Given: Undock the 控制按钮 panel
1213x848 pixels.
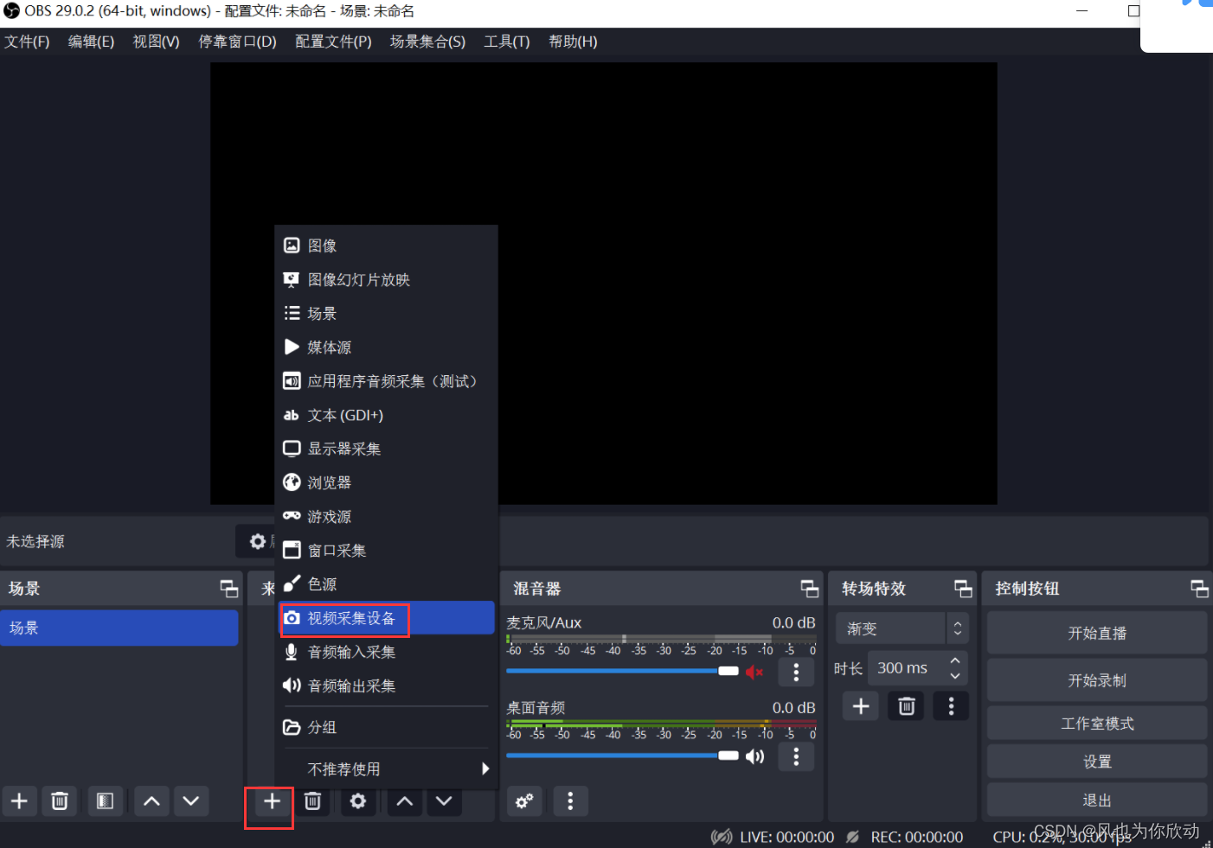Looking at the screenshot, I should [x=1199, y=589].
